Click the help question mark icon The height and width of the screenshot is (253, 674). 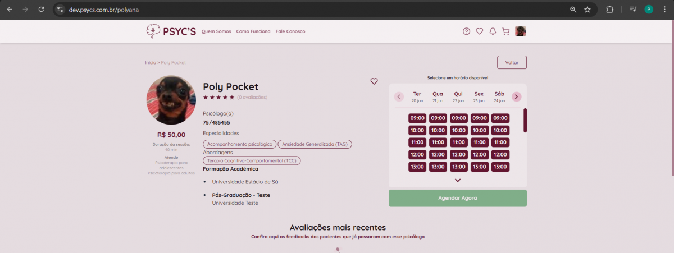466,31
